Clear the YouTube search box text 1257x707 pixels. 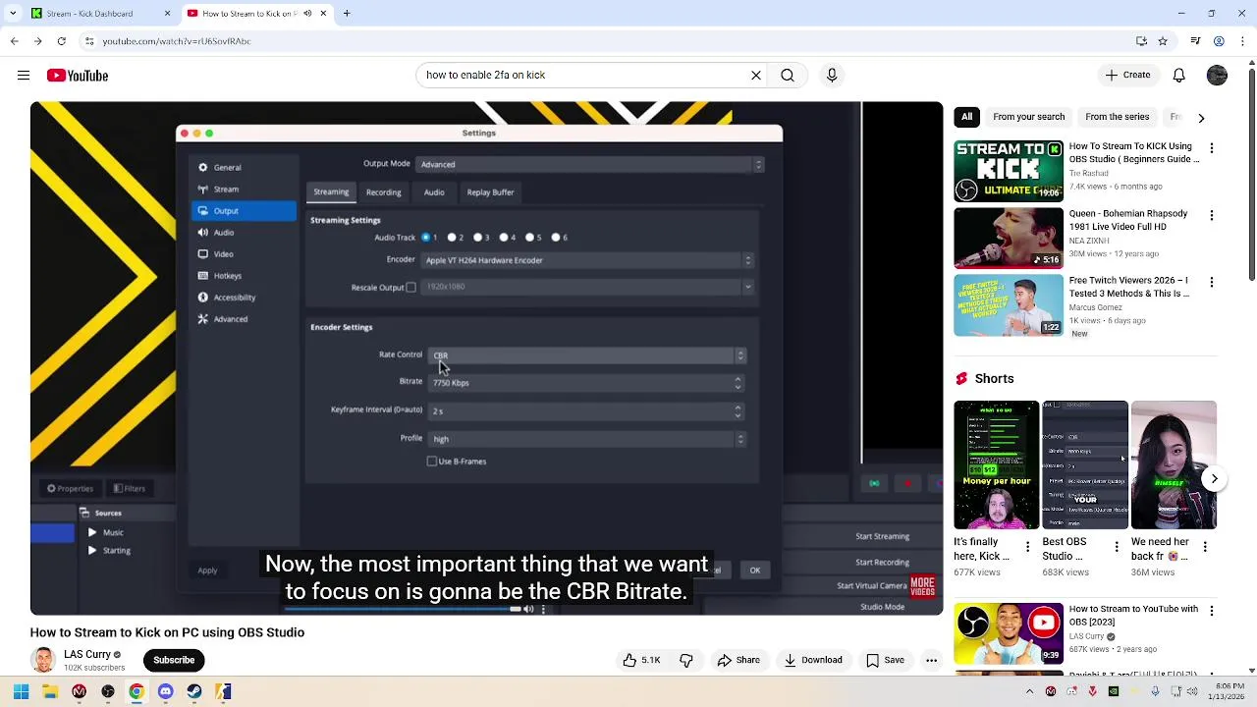pyautogui.click(x=756, y=75)
